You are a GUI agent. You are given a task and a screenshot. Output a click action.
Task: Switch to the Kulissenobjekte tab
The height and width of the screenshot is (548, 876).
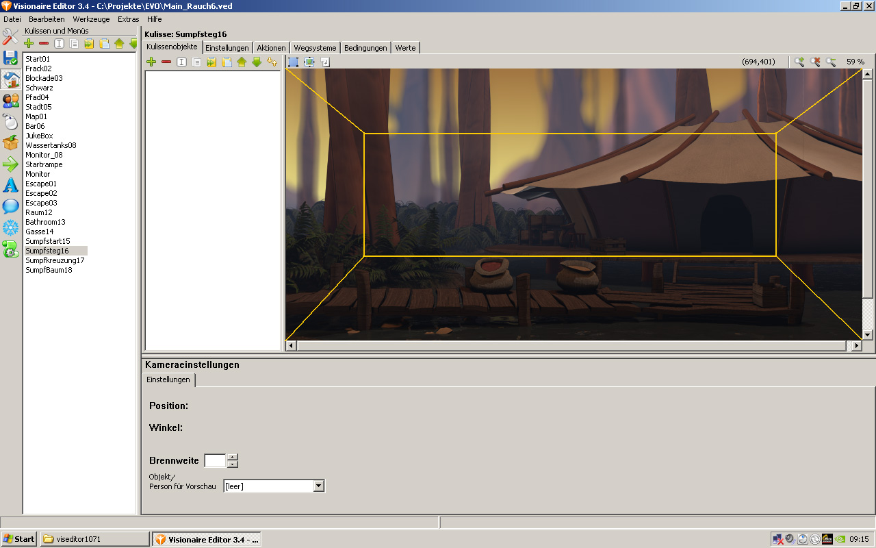pyautogui.click(x=172, y=47)
